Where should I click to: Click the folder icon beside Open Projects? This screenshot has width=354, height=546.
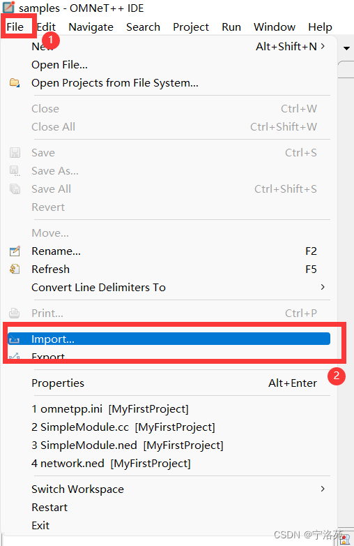[15, 83]
